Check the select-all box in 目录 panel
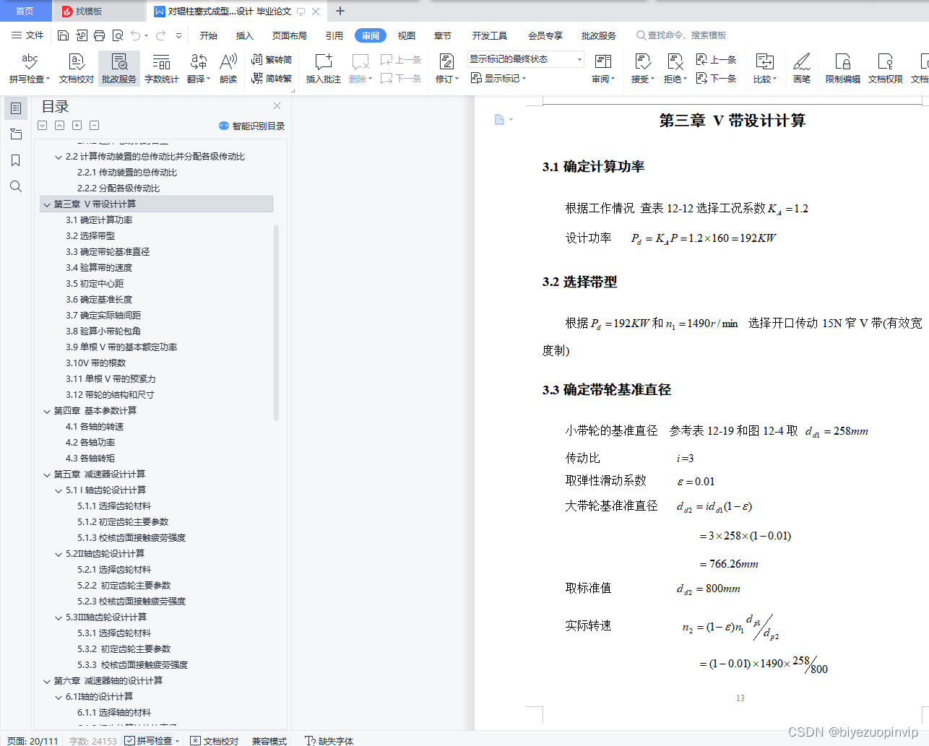This screenshot has width=929, height=746. (42, 125)
